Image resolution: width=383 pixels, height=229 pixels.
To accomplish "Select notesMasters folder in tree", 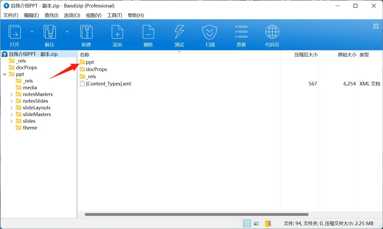I will pos(38,94).
